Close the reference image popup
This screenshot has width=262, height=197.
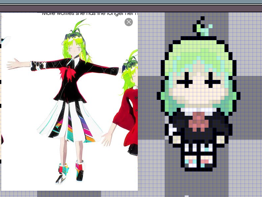click(x=129, y=22)
